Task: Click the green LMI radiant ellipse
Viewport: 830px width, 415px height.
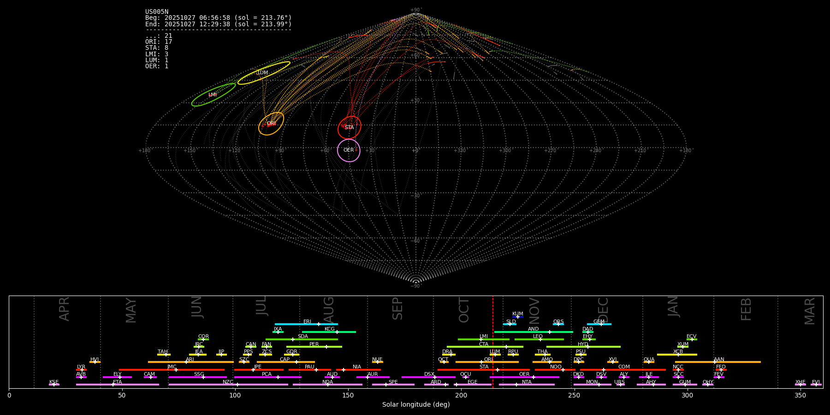Action: click(x=213, y=95)
